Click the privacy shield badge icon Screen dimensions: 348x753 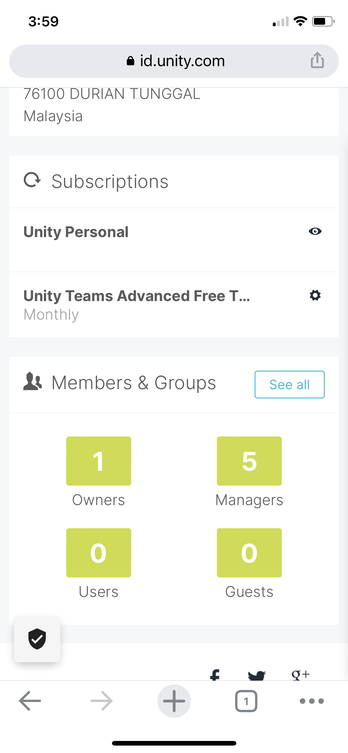click(x=37, y=639)
